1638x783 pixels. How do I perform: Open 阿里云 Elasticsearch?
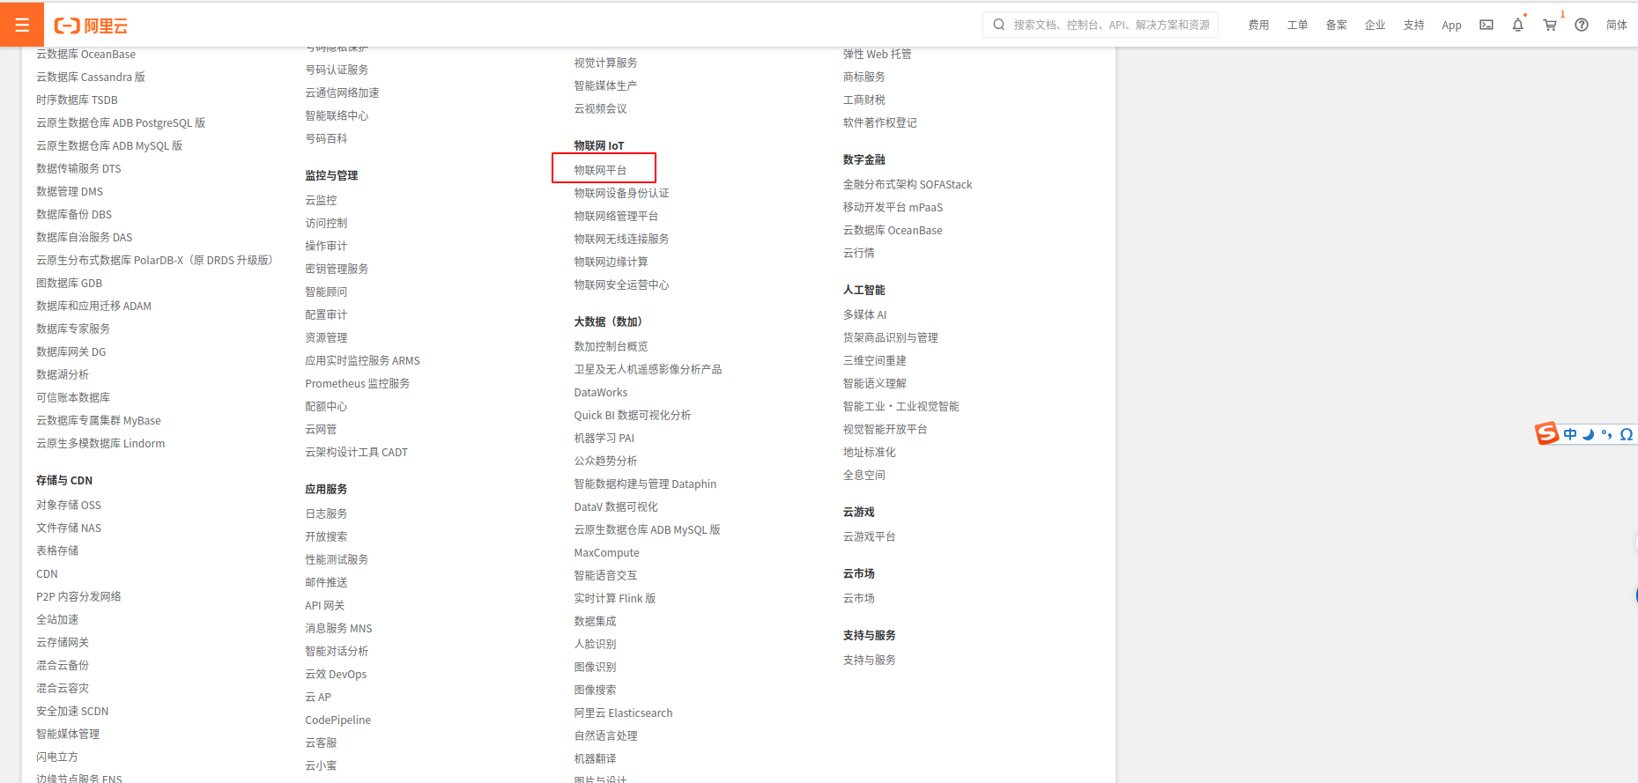623,713
